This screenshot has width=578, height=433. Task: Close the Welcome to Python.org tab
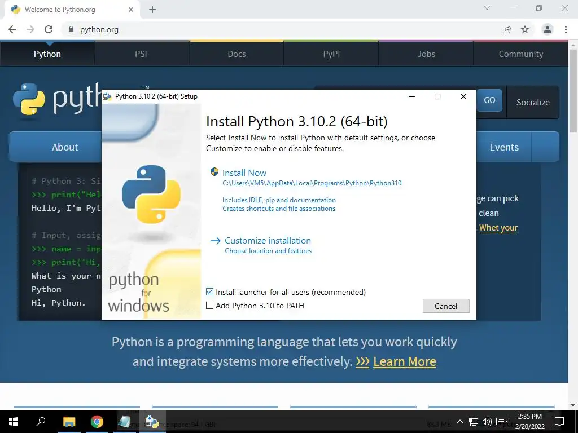pyautogui.click(x=131, y=10)
